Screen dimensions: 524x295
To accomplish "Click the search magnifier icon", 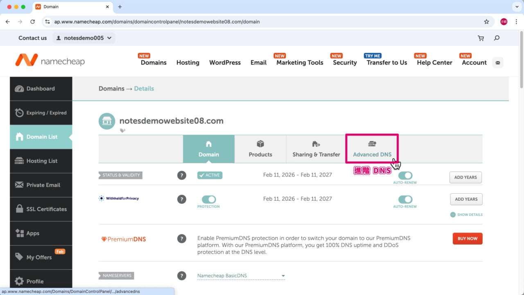I will (x=497, y=38).
